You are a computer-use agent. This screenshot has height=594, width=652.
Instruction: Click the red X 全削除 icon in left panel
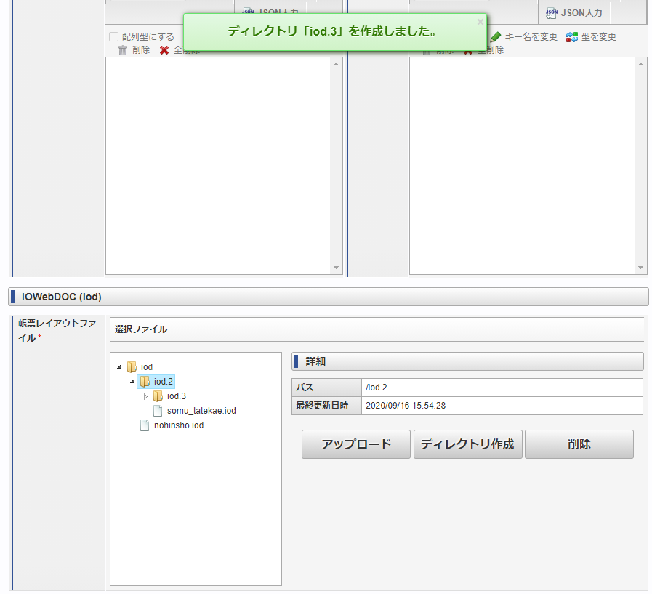tap(164, 50)
